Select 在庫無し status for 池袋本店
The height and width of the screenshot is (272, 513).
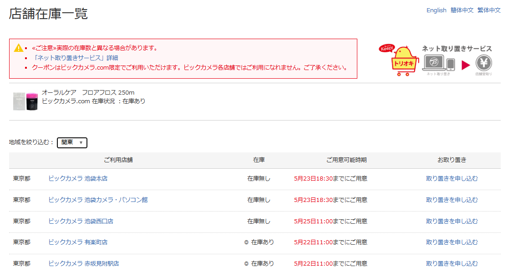point(259,178)
